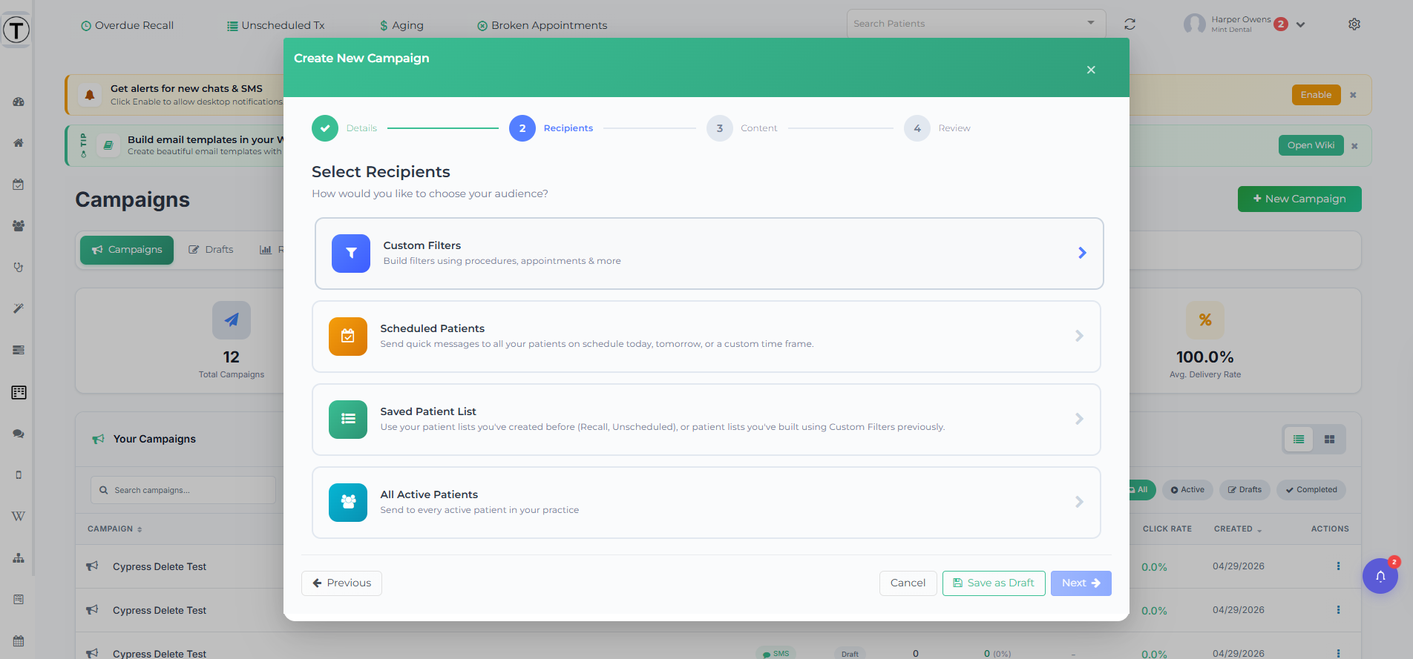1413x659 pixels.
Task: Open chat bubbles icon in sidebar
Action: 19,434
